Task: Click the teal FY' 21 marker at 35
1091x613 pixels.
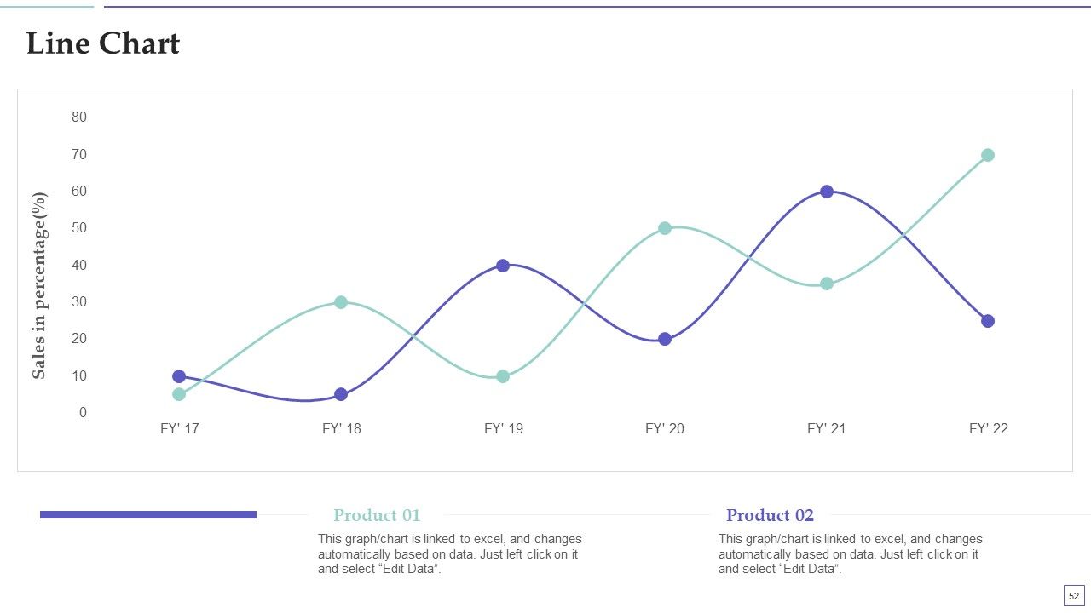Action: 827,284
